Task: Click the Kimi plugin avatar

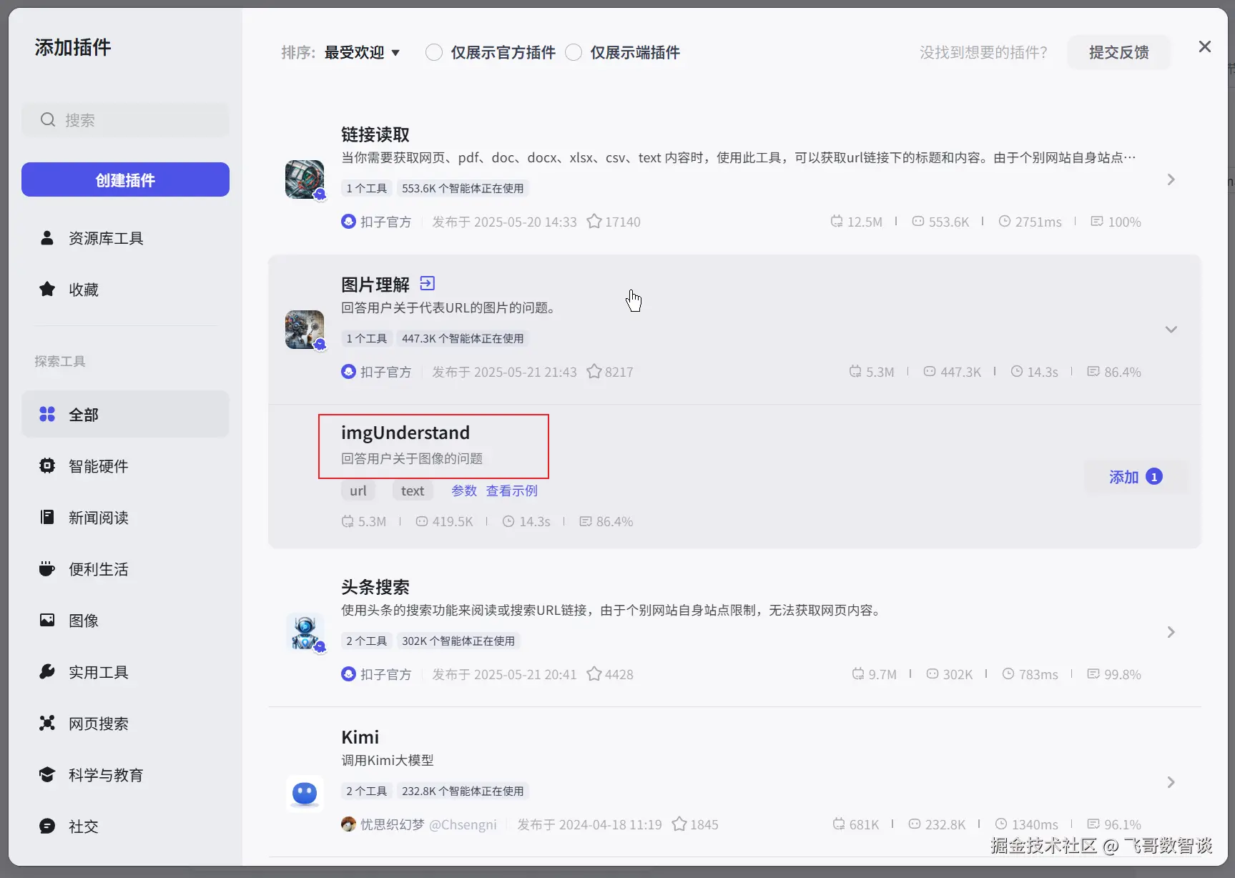Action: pyautogui.click(x=305, y=793)
